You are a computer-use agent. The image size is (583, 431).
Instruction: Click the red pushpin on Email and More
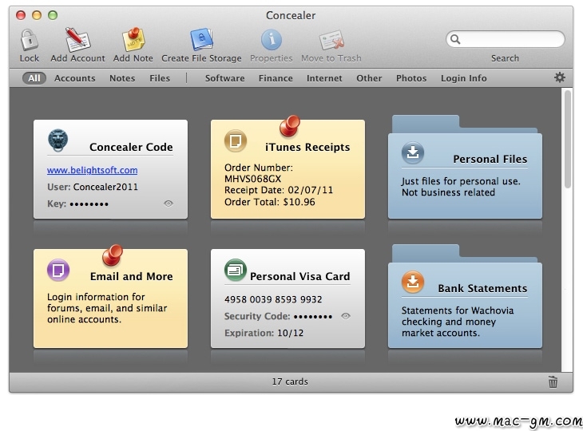[113, 255]
